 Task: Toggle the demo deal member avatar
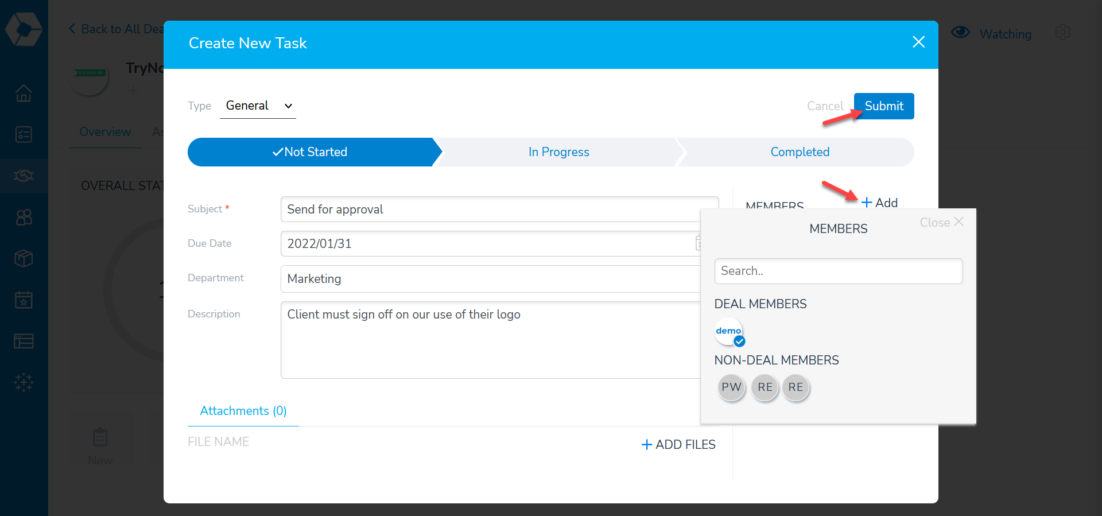tap(729, 332)
